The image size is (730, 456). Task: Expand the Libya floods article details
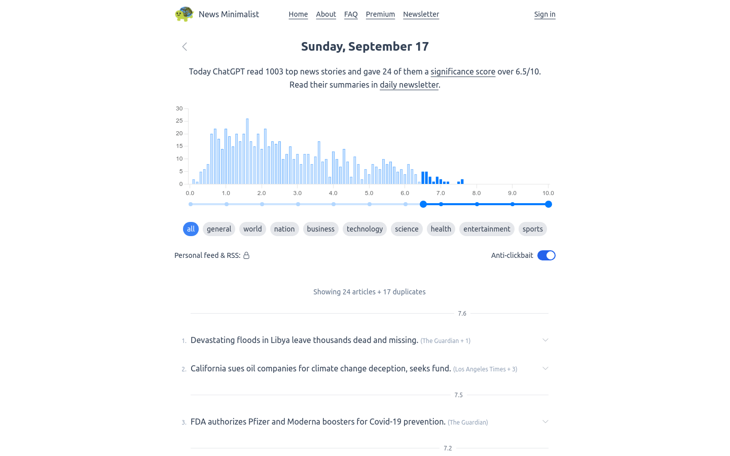(545, 340)
